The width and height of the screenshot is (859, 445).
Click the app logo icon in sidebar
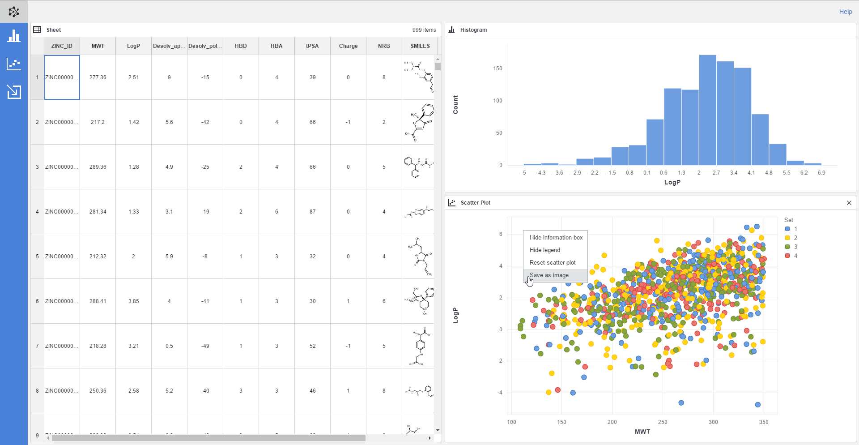[14, 12]
